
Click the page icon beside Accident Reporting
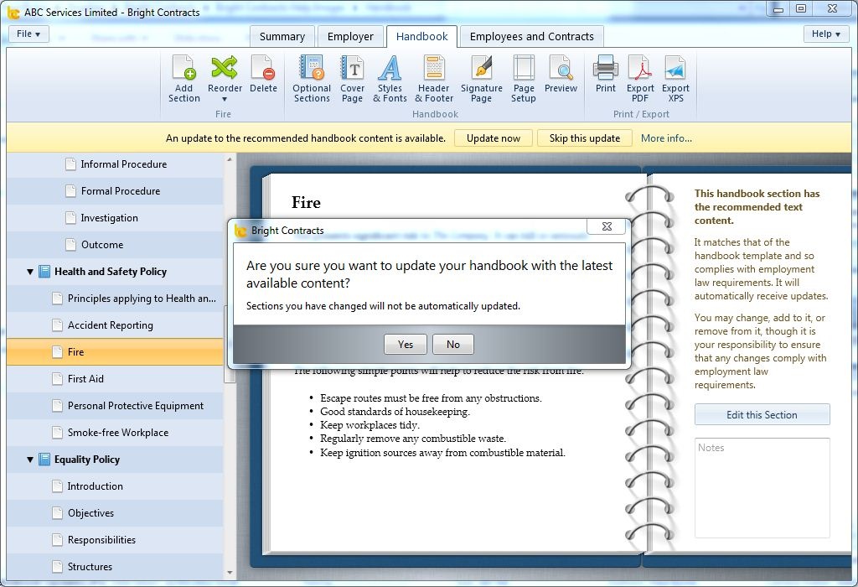coord(57,325)
